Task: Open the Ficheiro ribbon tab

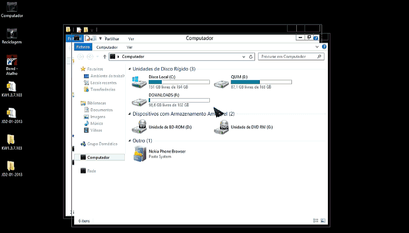Action: (x=83, y=47)
